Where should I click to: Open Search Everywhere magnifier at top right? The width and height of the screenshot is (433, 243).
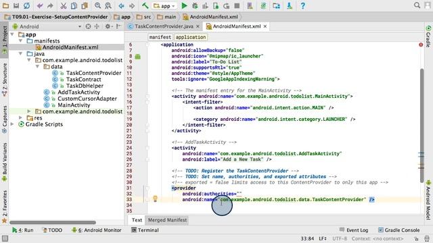coord(417,5)
